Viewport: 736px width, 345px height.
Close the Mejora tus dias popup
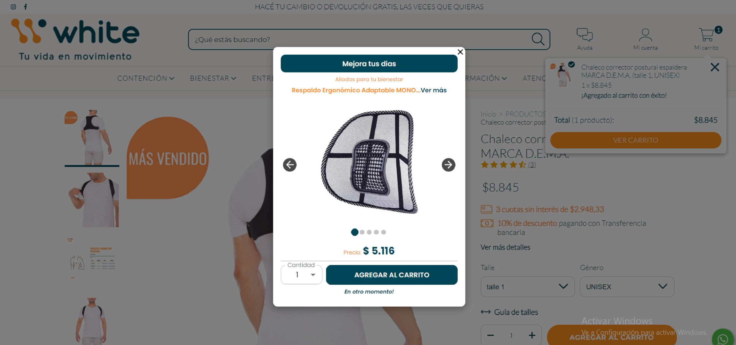point(460,52)
